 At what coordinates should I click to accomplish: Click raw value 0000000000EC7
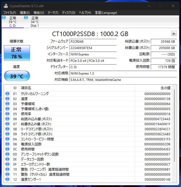tap(157, 164)
